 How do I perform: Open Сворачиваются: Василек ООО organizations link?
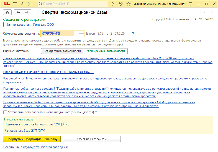coord(49,72)
